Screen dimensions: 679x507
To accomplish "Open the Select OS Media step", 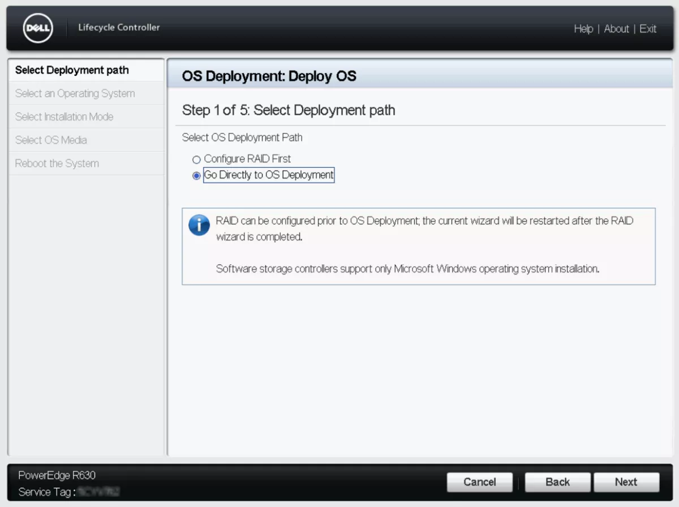I will [86, 140].
